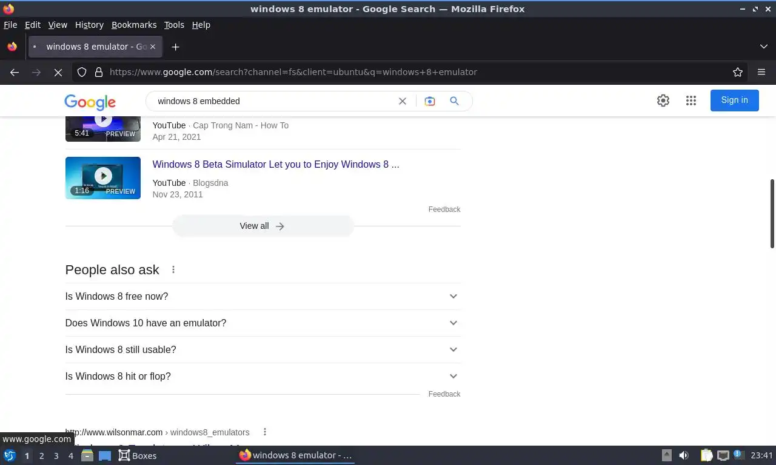Clear the Google search box
The width and height of the screenshot is (776, 465).
403,101
